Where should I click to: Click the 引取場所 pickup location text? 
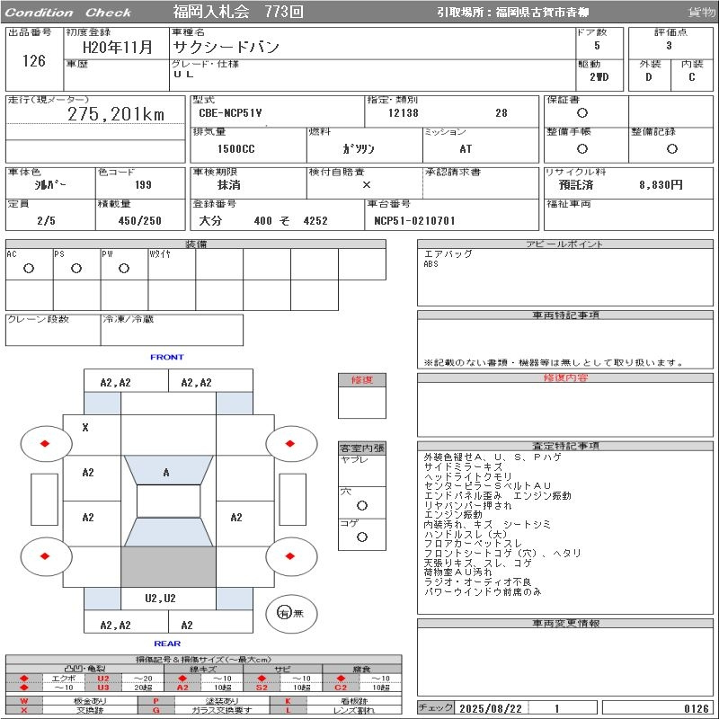[512, 13]
